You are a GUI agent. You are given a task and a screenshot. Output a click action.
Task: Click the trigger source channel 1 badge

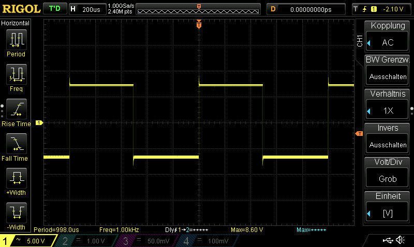[374, 9]
